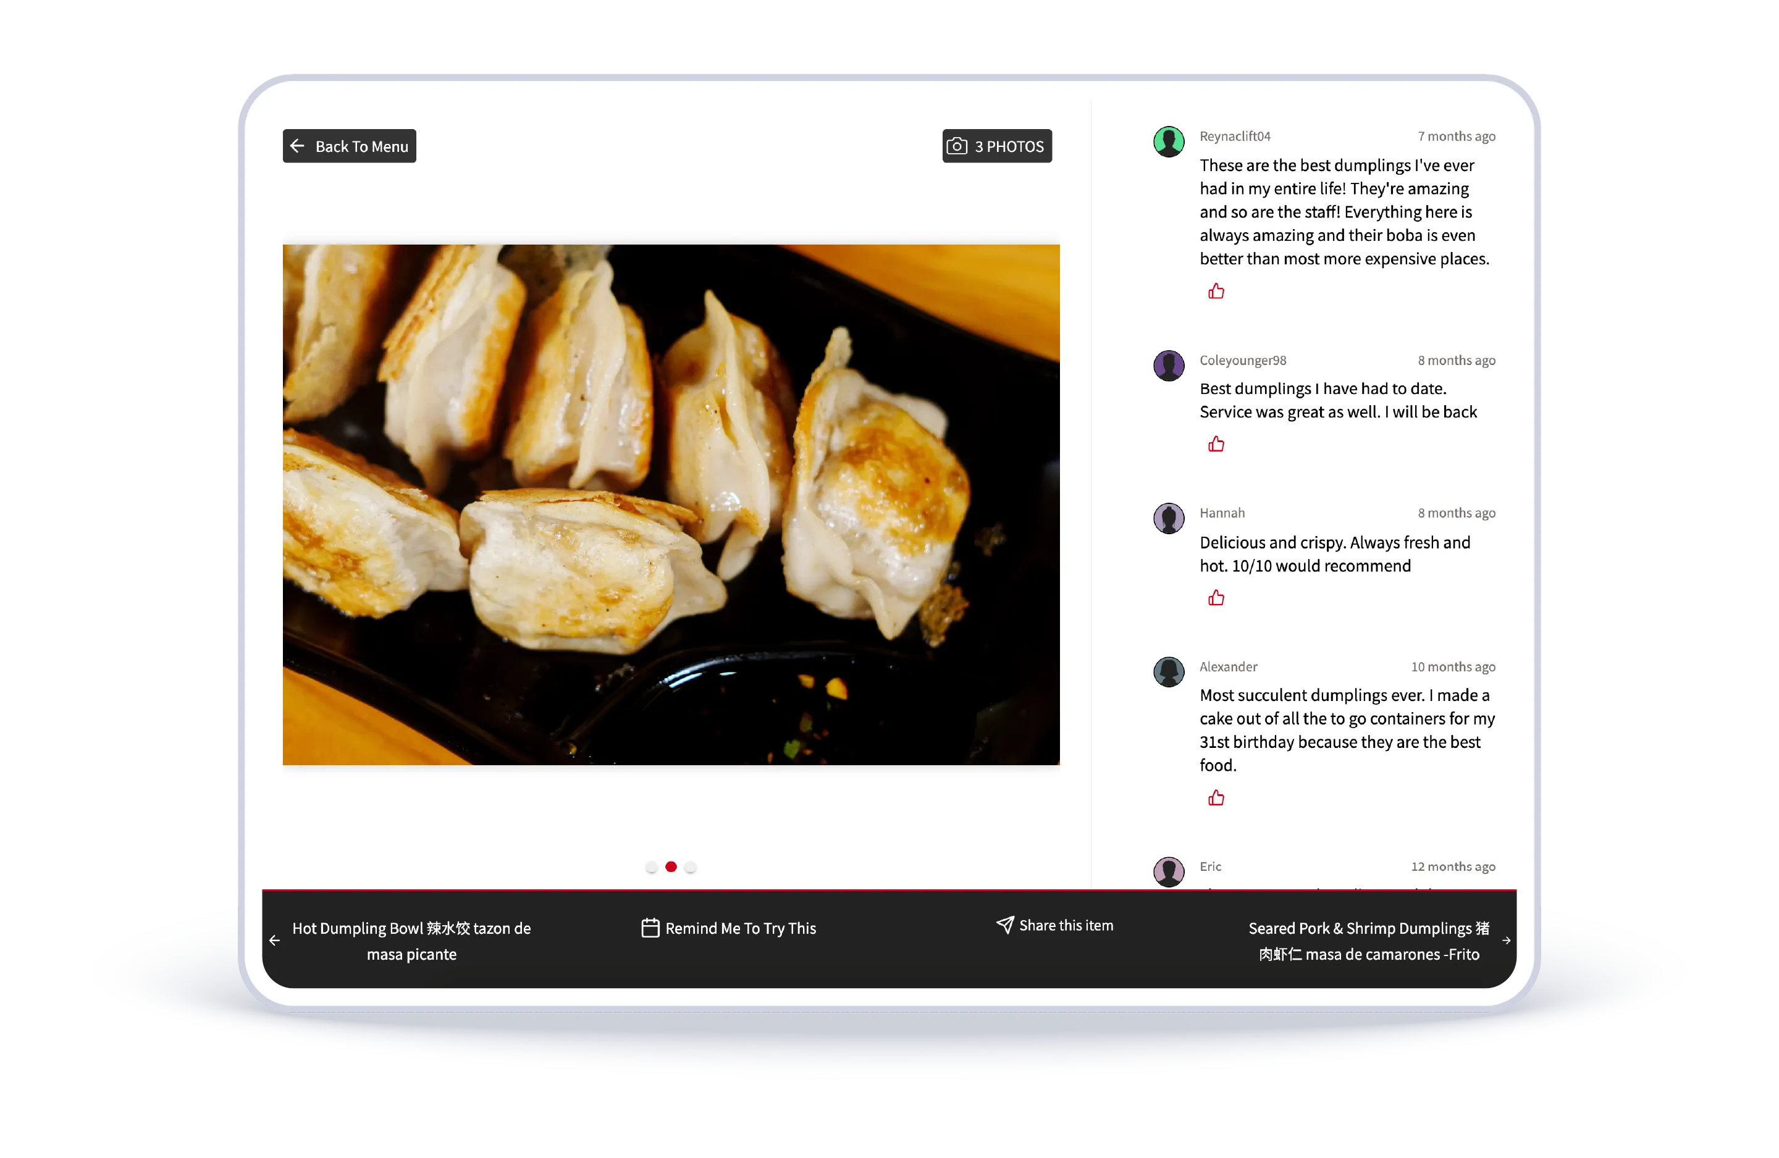Like Coleyounger98's review with thumbs up
This screenshot has width=1779, height=1158.
tap(1216, 444)
